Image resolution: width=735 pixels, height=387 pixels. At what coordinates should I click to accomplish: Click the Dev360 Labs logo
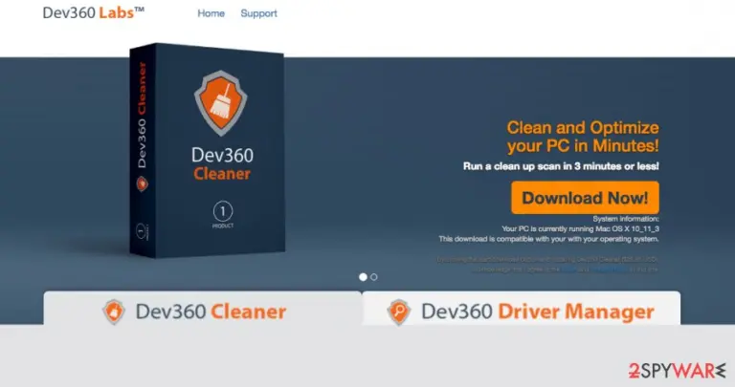(93, 12)
